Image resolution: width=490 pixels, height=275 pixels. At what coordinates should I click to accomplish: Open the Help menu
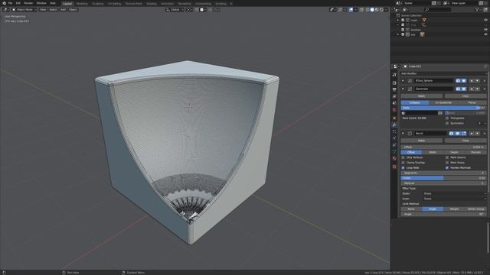pyautogui.click(x=53, y=3)
